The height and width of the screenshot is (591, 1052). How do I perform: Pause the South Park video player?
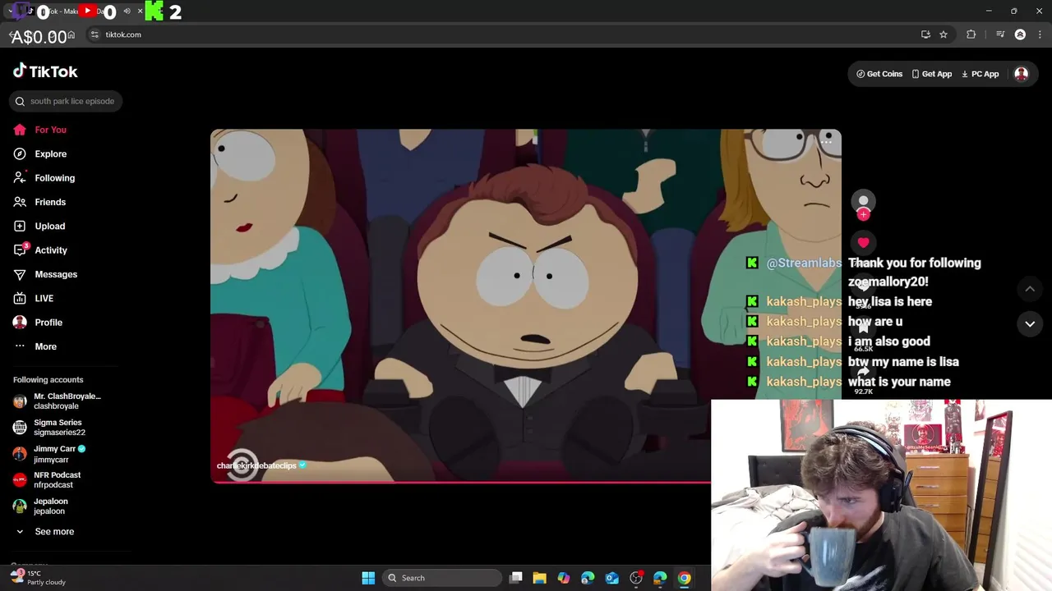(525, 305)
